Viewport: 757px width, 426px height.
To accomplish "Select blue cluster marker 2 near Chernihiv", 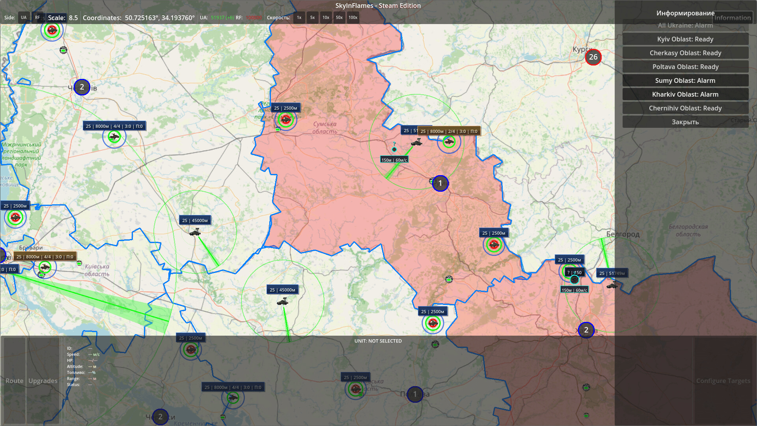I will (82, 87).
